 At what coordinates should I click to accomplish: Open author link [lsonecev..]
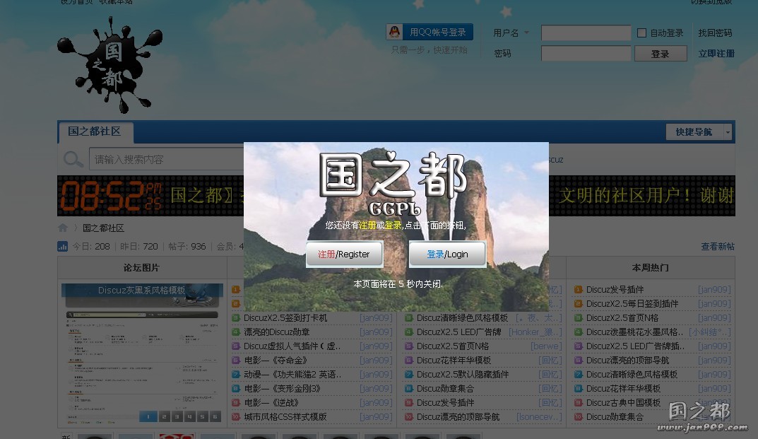click(539, 417)
